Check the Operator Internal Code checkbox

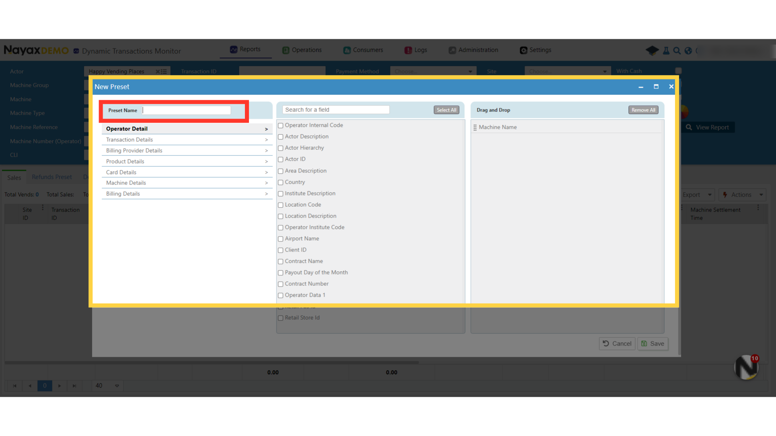point(280,126)
